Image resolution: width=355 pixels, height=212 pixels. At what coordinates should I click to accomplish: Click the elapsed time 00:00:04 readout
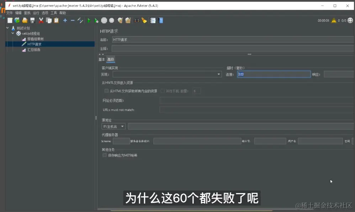pos(323,20)
